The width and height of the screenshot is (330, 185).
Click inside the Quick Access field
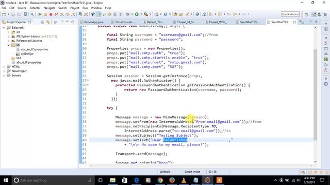[290, 14]
